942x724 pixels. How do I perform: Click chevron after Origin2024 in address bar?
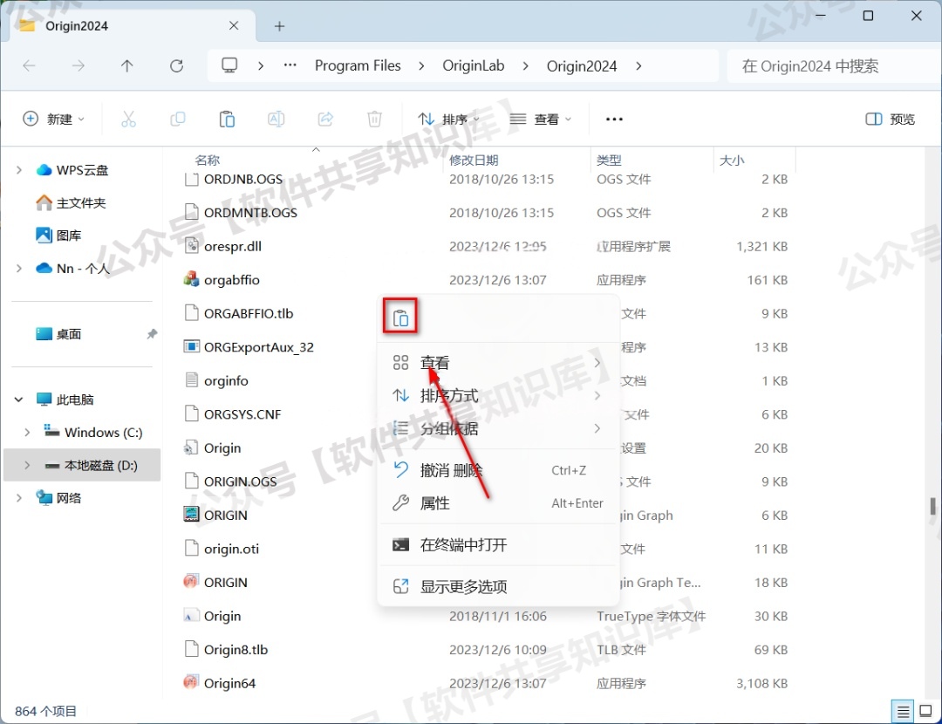click(638, 65)
